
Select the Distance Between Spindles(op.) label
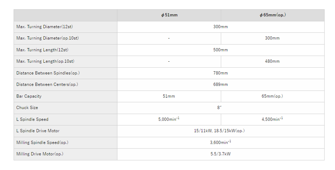tap(48, 73)
